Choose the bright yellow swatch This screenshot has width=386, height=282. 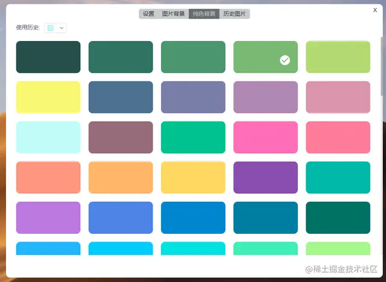(48, 97)
